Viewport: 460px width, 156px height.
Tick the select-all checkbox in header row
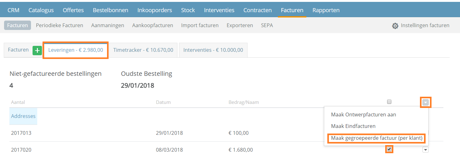[389, 102]
